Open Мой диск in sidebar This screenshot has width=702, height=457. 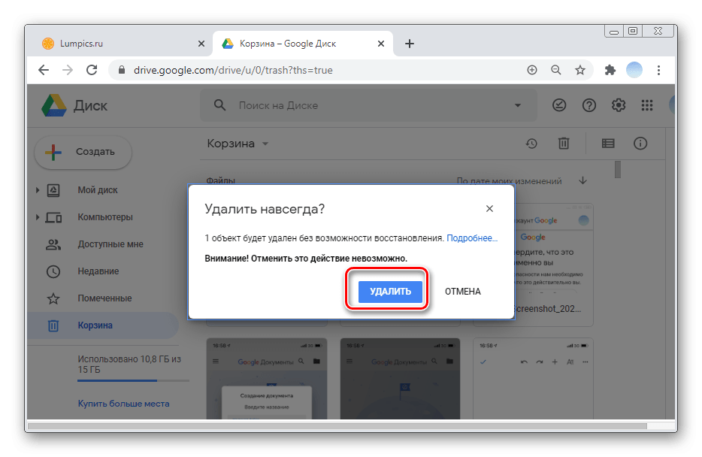click(x=98, y=190)
